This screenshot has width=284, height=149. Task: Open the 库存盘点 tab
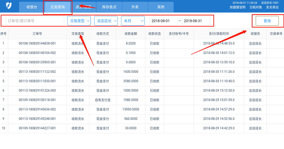[x=109, y=7]
